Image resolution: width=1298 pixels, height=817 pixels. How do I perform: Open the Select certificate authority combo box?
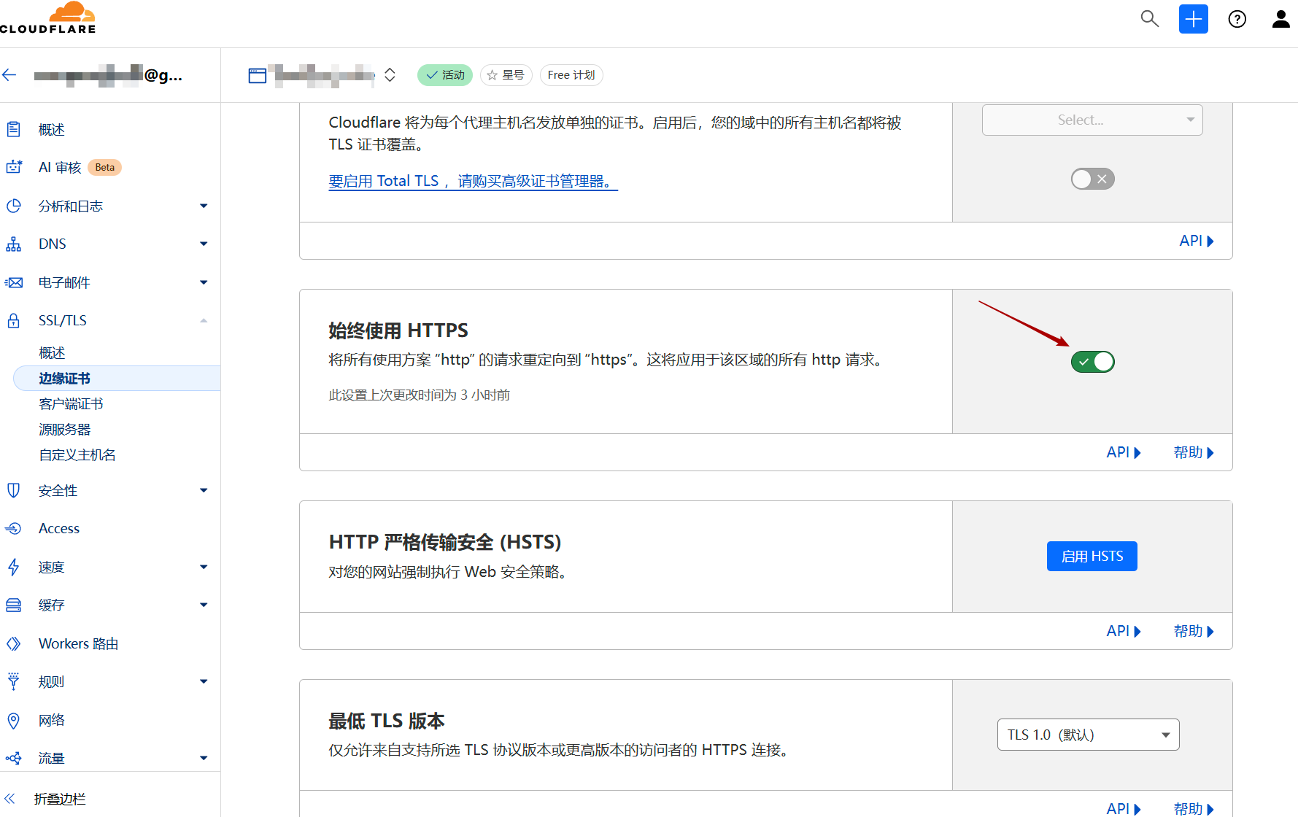1092,120
